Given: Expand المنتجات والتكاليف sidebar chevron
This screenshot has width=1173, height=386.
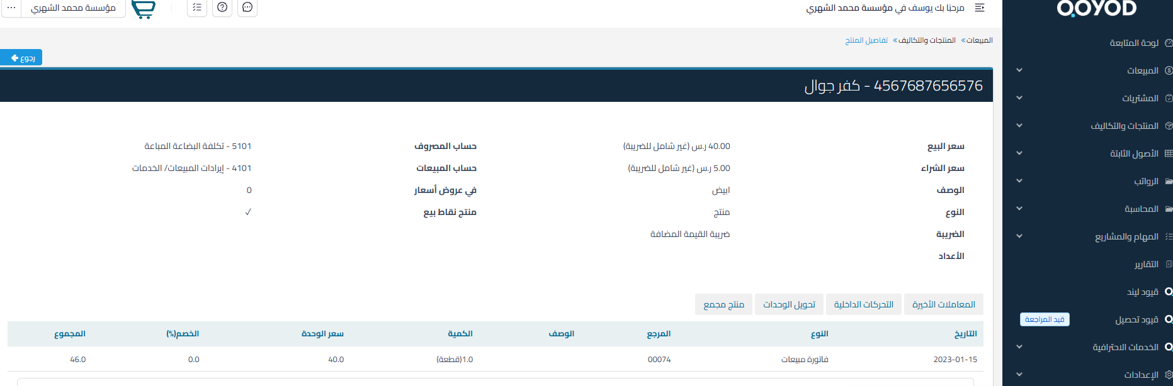Looking at the screenshot, I should click(1019, 126).
